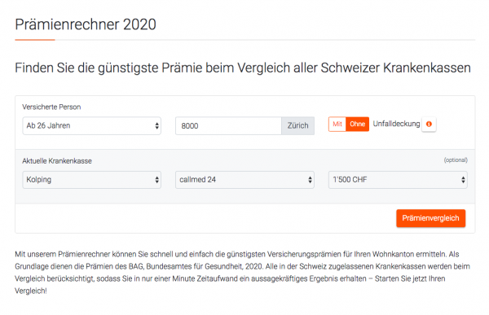Focus the postal code field showing 8000
The image size is (489, 315).
point(228,126)
